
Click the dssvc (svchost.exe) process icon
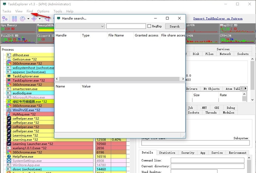point(9,169)
